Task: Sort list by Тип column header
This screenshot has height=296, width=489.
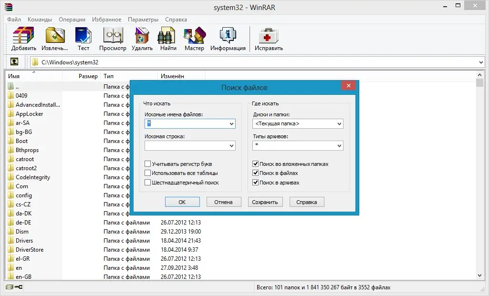Action: point(129,76)
